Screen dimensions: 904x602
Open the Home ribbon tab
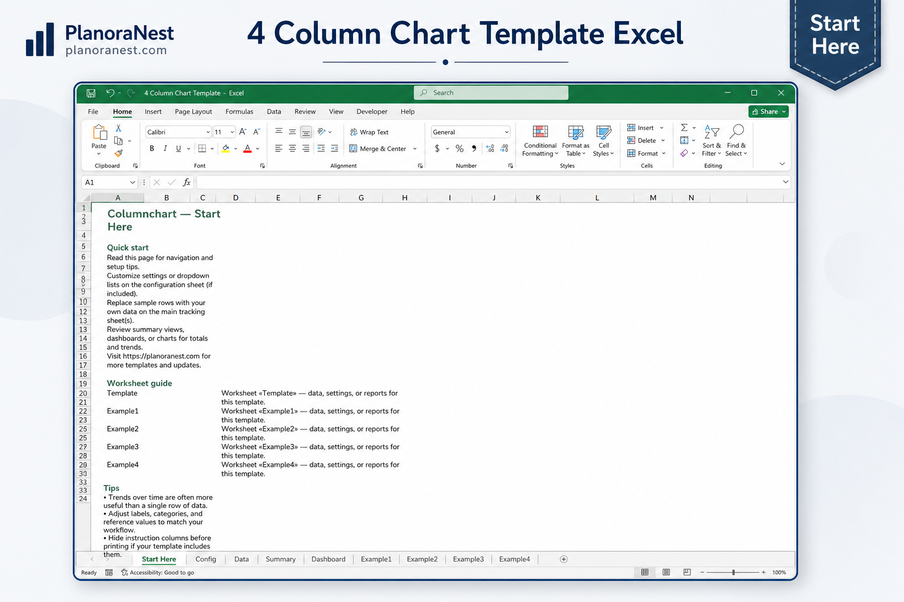122,112
